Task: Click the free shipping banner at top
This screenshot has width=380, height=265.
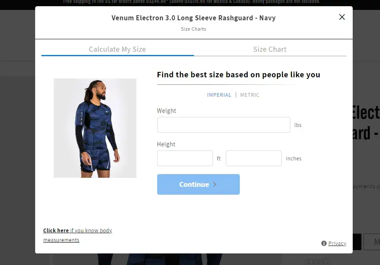Action: coord(192,2)
